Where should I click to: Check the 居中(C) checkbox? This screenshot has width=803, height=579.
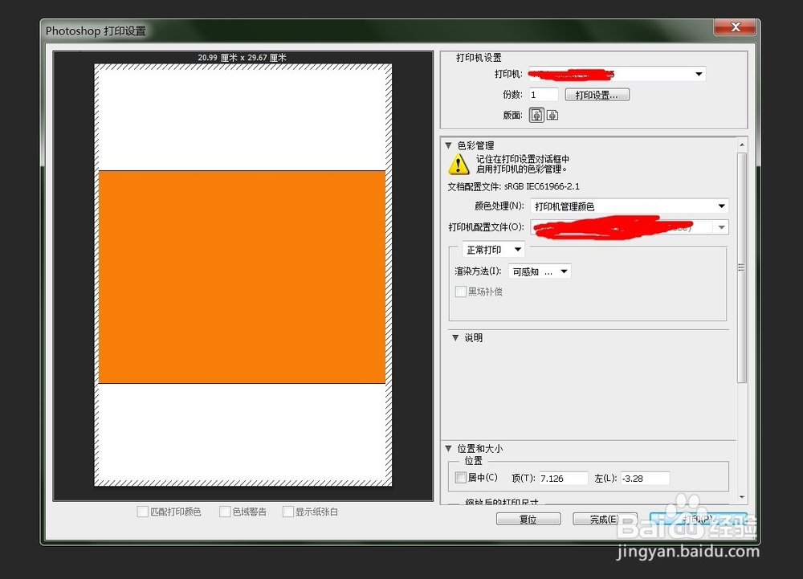coord(460,478)
